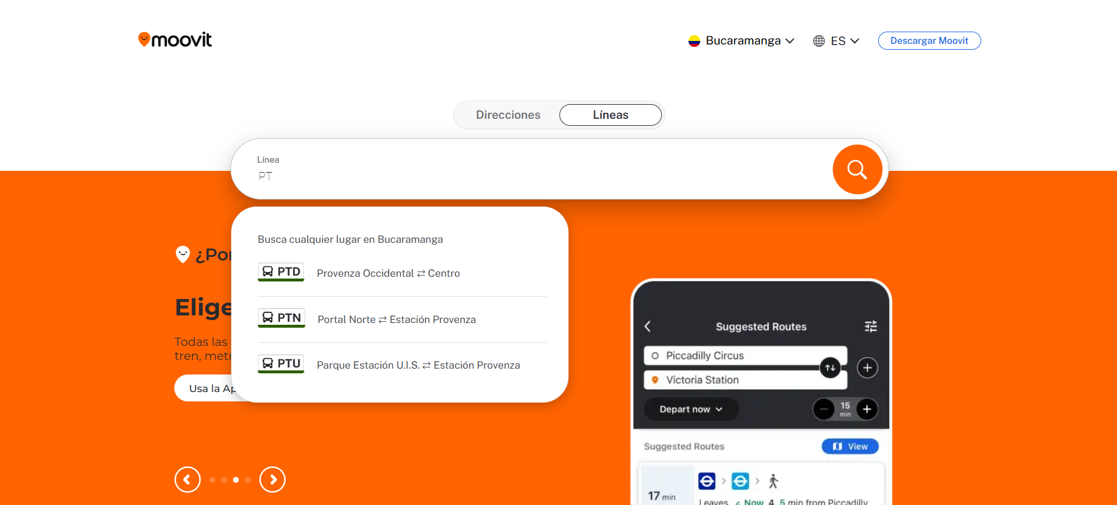The image size is (1117, 505).
Task: Switch to the Direcciones tab
Action: [x=508, y=115]
